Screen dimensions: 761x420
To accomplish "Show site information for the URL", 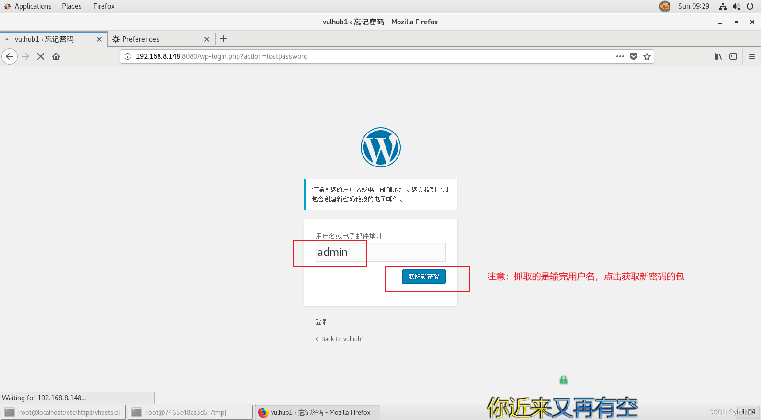I will click(128, 56).
